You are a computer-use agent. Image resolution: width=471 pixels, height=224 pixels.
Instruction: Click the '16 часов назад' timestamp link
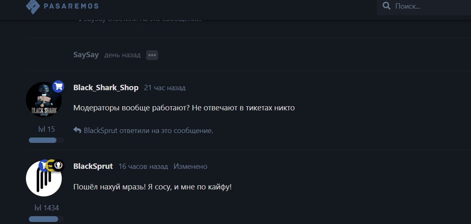coord(143,167)
